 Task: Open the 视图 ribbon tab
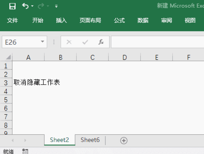click(190, 20)
